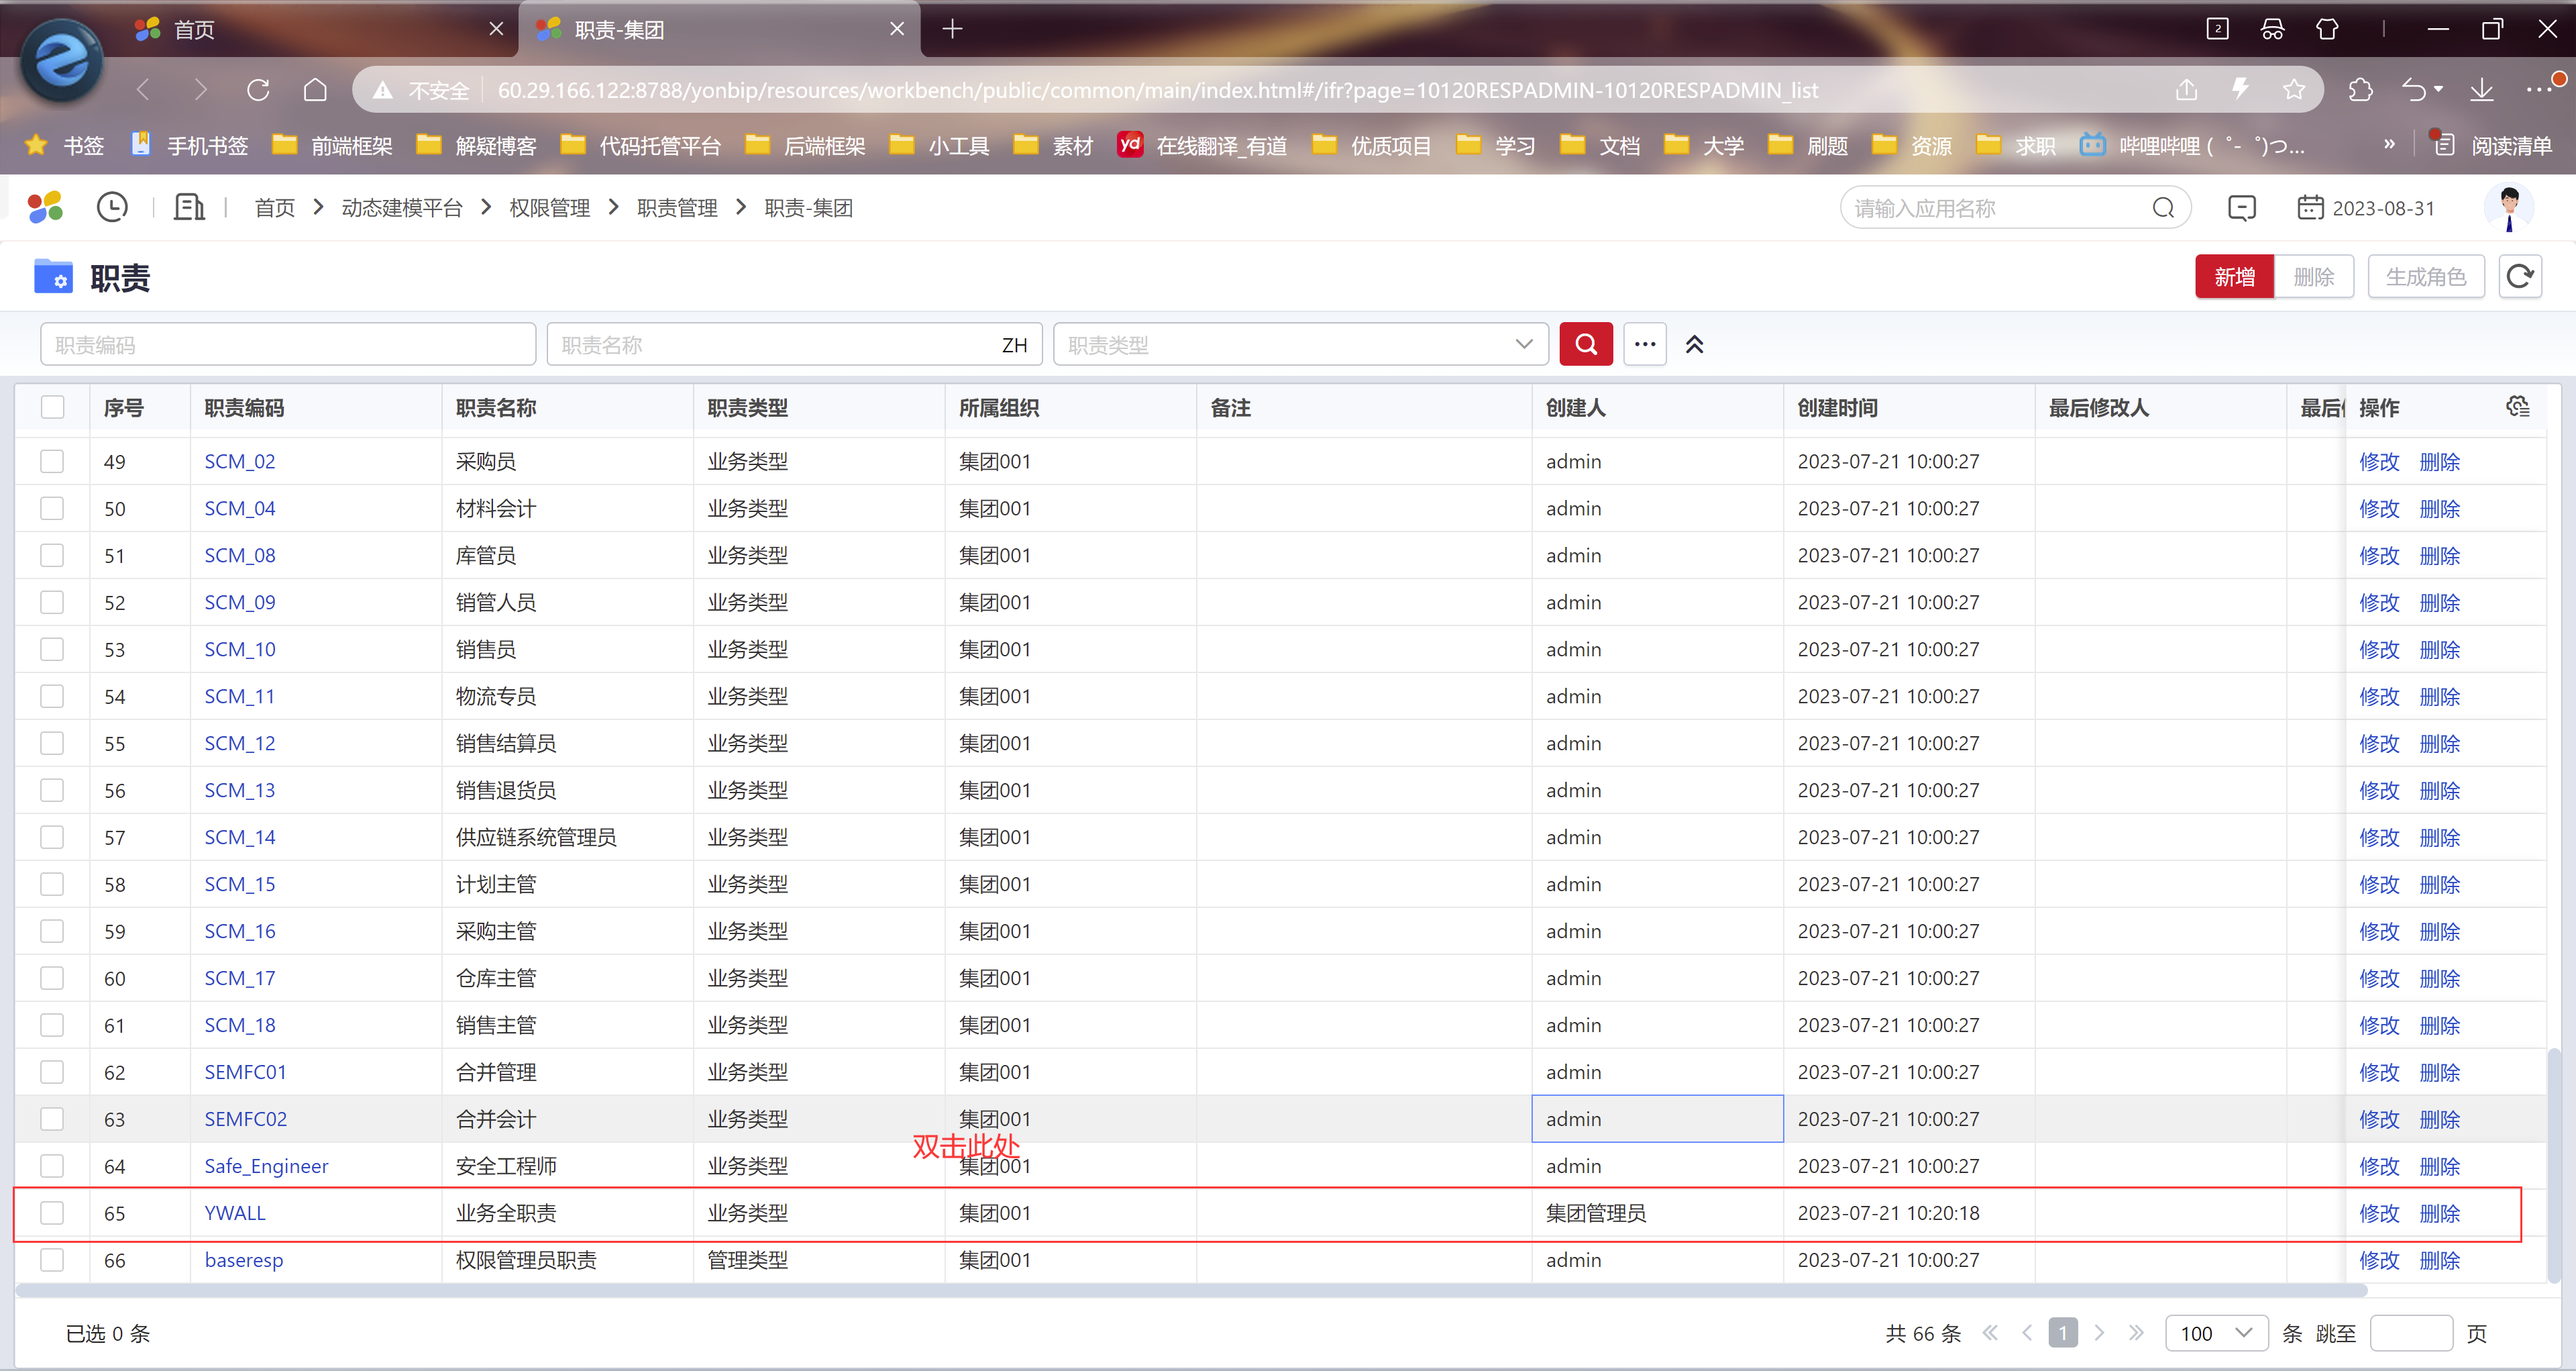The width and height of the screenshot is (2576, 1371).
Task: Collapse the search panel with double-chevron icon
Action: pos(1694,345)
